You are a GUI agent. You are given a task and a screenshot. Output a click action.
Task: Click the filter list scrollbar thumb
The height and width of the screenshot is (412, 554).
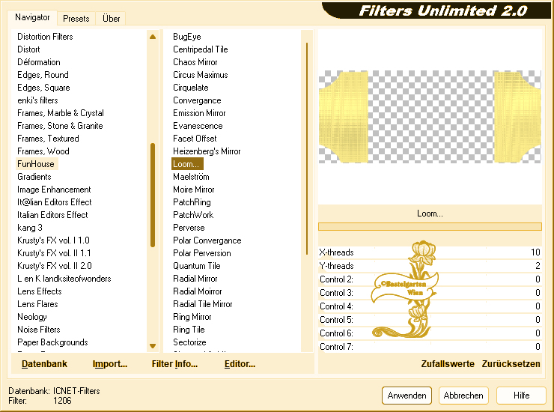point(307,148)
